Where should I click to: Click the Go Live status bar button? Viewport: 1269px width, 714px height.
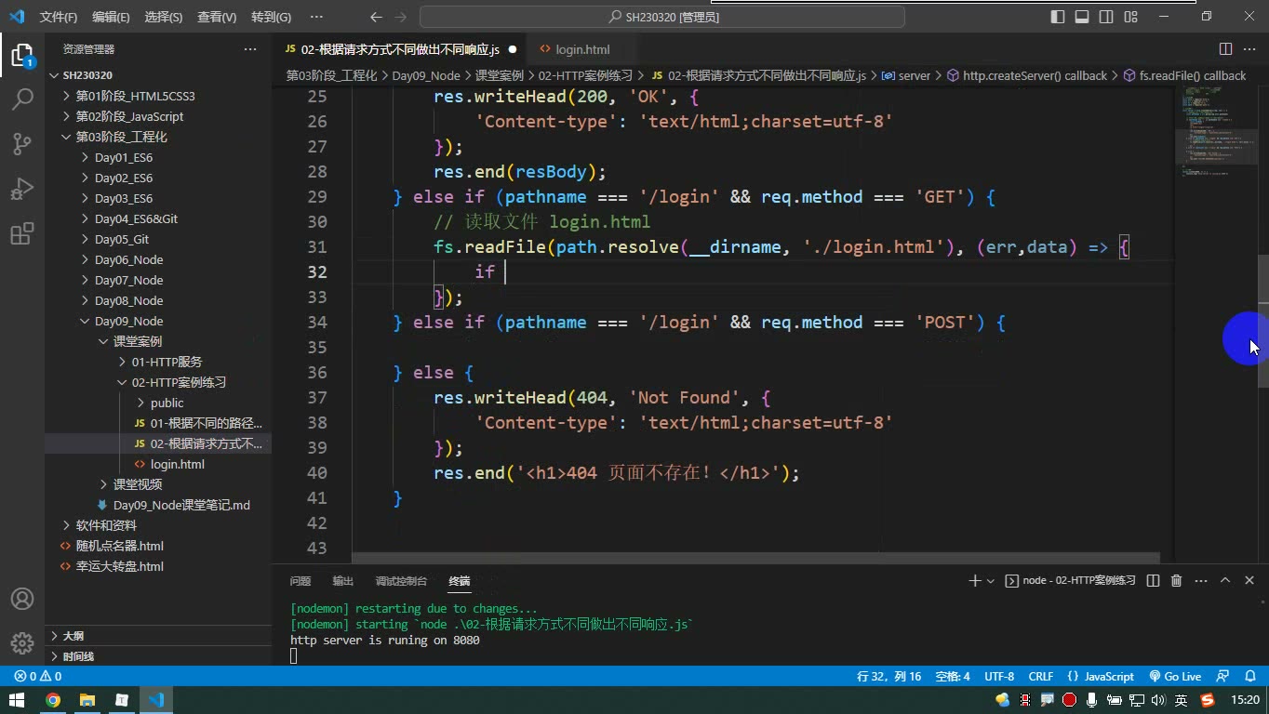point(1175,677)
